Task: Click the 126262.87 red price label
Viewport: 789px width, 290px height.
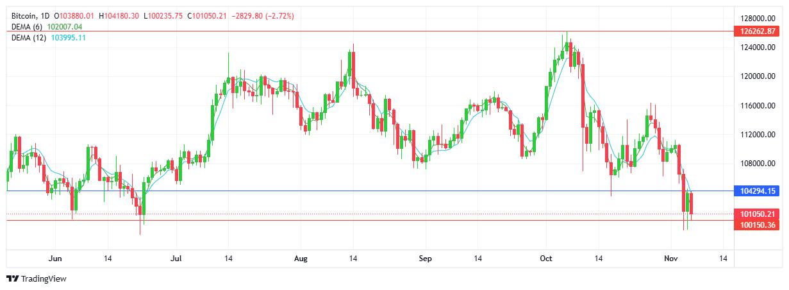Action: point(758,31)
